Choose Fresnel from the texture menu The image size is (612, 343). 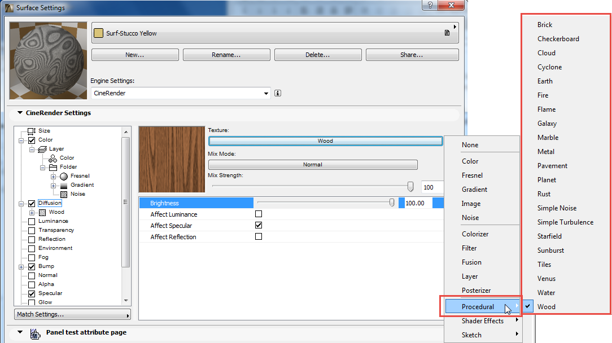point(473,175)
